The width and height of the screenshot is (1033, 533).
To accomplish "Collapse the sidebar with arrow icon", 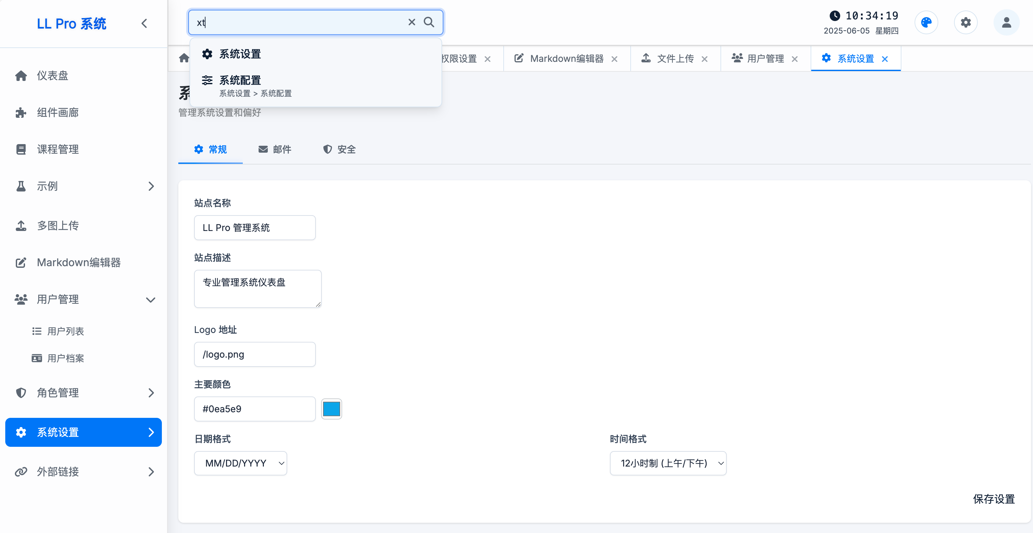I will coord(144,24).
